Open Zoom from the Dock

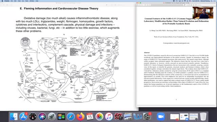[161, 117]
